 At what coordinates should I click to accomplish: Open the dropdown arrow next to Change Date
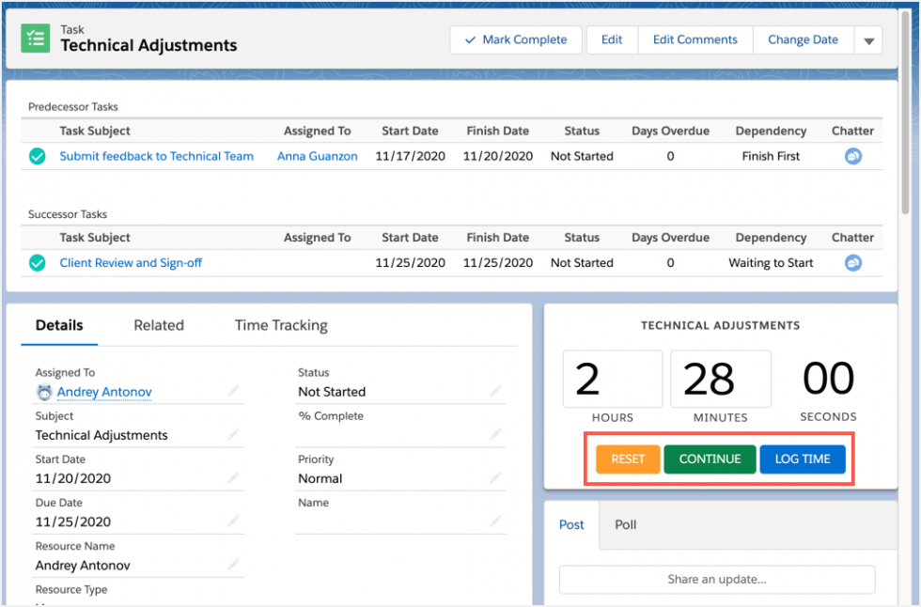click(868, 39)
